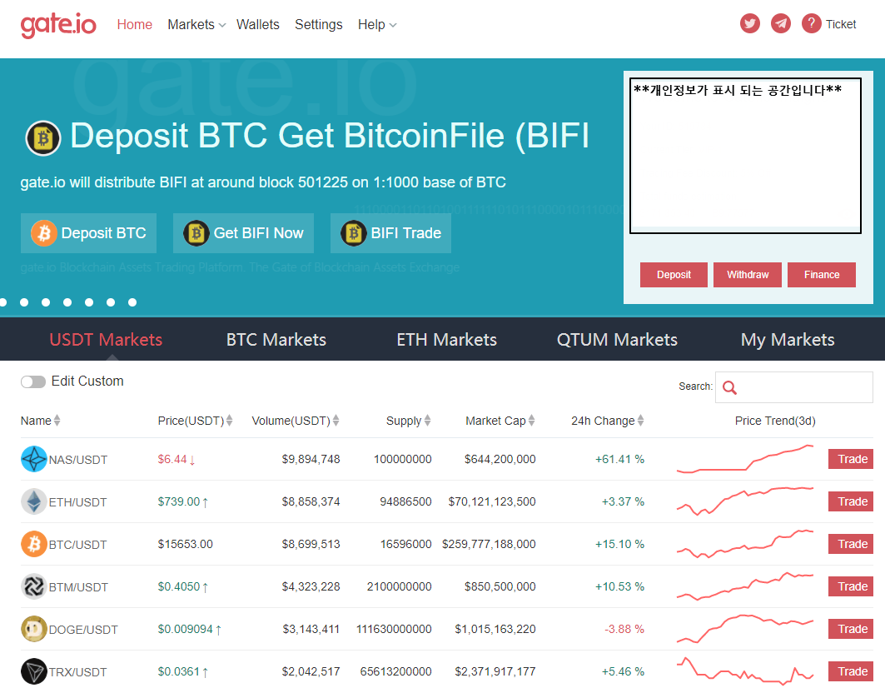Open the DOGE/USDT pair name
The height and width of the screenshot is (688, 885).
click(83, 630)
